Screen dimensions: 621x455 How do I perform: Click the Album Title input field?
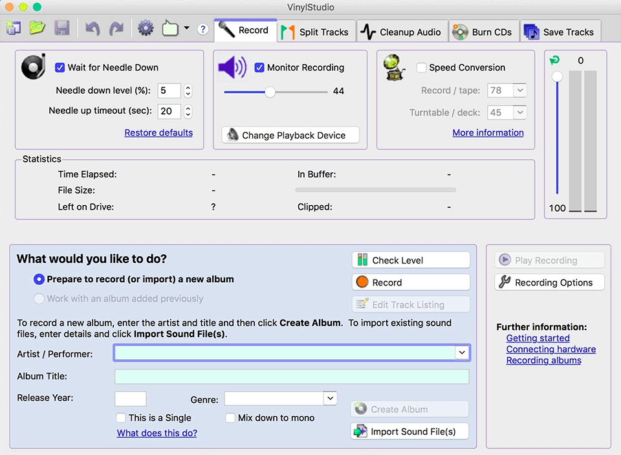pyautogui.click(x=292, y=377)
